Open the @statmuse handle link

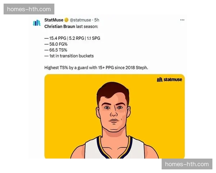click(x=80, y=20)
